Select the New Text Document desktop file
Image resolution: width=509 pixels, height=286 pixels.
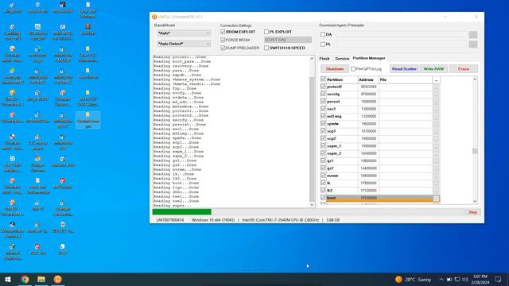pyautogui.click(x=37, y=186)
